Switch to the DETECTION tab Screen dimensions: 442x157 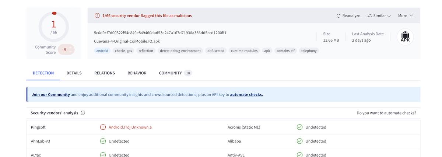coord(43,73)
